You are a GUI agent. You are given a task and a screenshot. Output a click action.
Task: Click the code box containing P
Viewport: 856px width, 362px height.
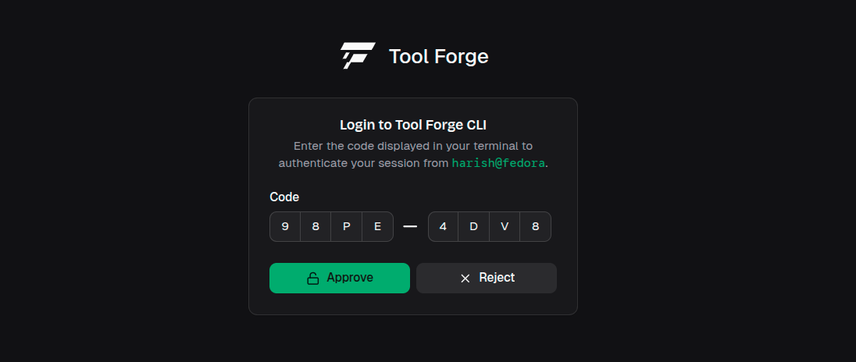click(x=347, y=227)
